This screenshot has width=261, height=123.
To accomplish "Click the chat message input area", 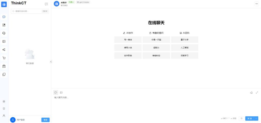I will pos(156,105).
